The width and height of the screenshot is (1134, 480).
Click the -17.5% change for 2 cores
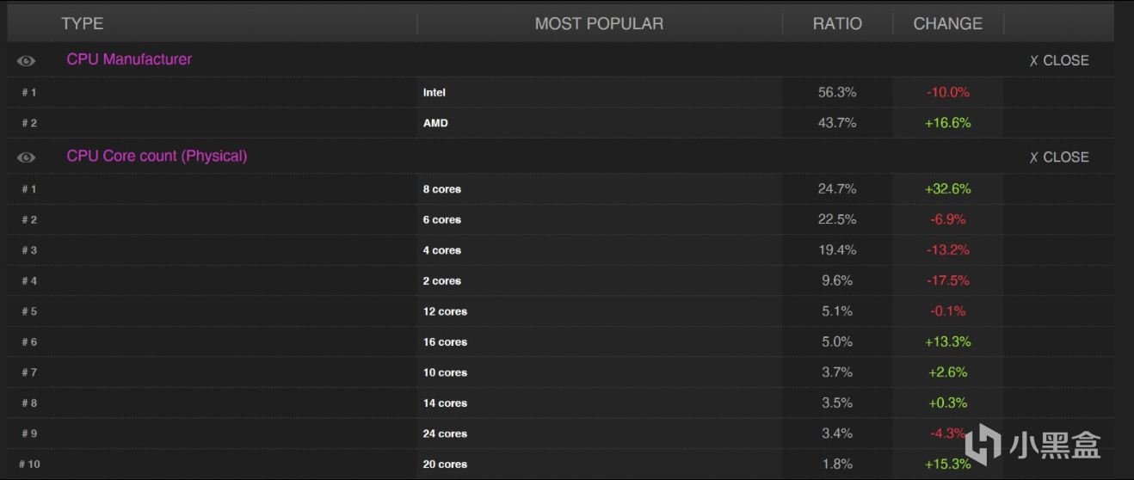click(x=948, y=281)
